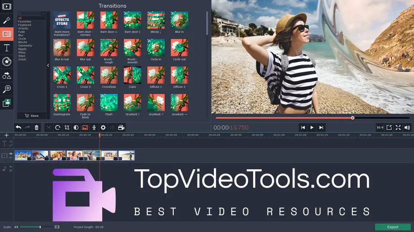This screenshot has width=414, height=232.
Task: Select the Ripple category
Action: click(x=22, y=49)
